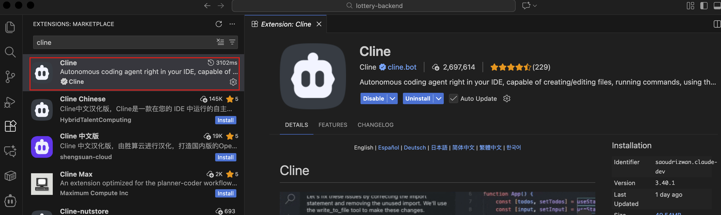Click the 3102ms activation time label
This screenshot has height=215, width=721.
pos(222,63)
